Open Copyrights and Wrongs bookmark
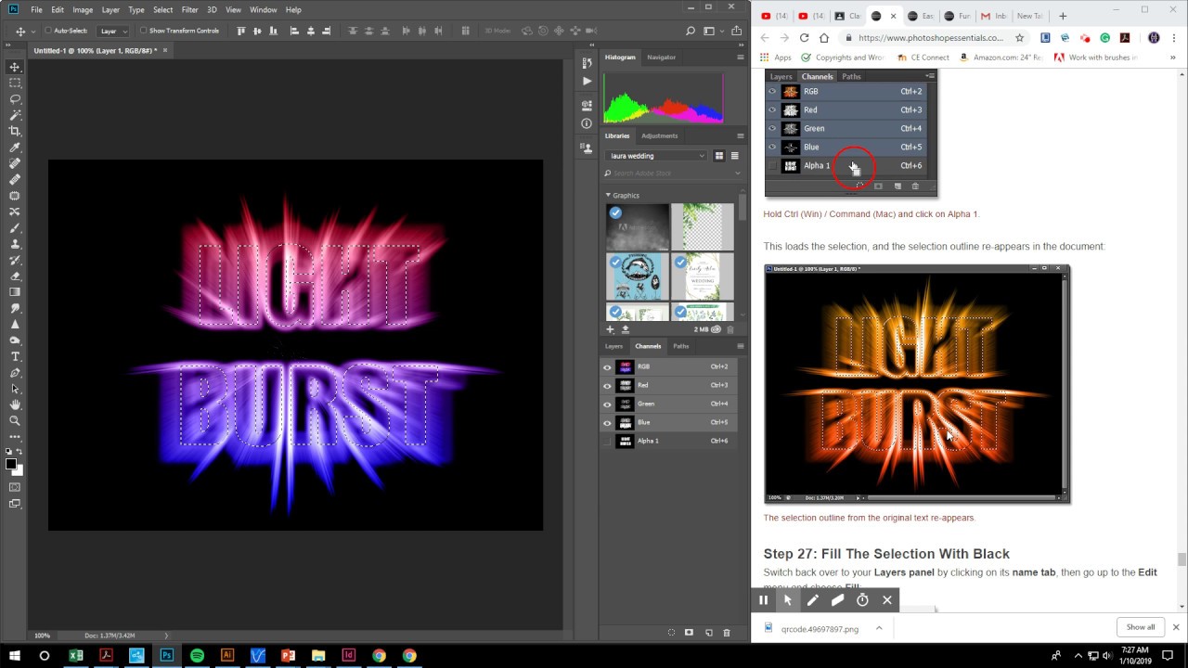The image size is (1188, 668). coord(843,58)
